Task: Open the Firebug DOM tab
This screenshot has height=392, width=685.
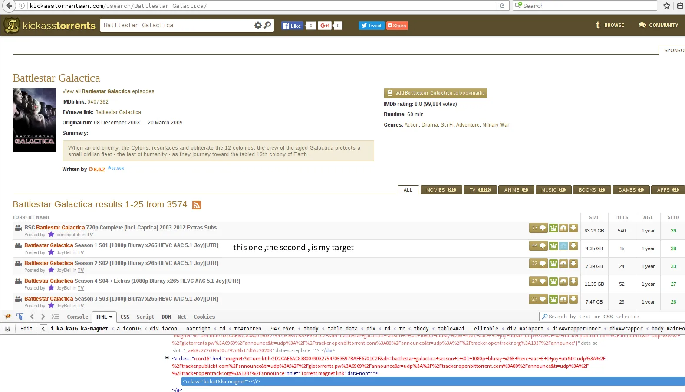Action: pyautogui.click(x=166, y=317)
